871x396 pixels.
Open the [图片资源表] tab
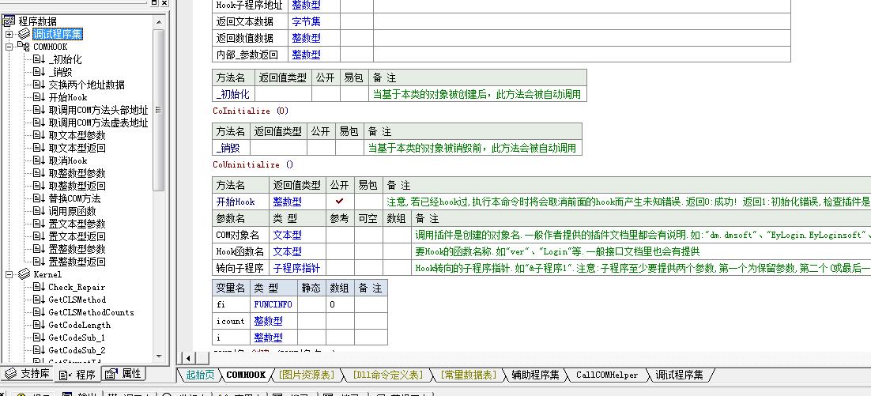point(307,375)
